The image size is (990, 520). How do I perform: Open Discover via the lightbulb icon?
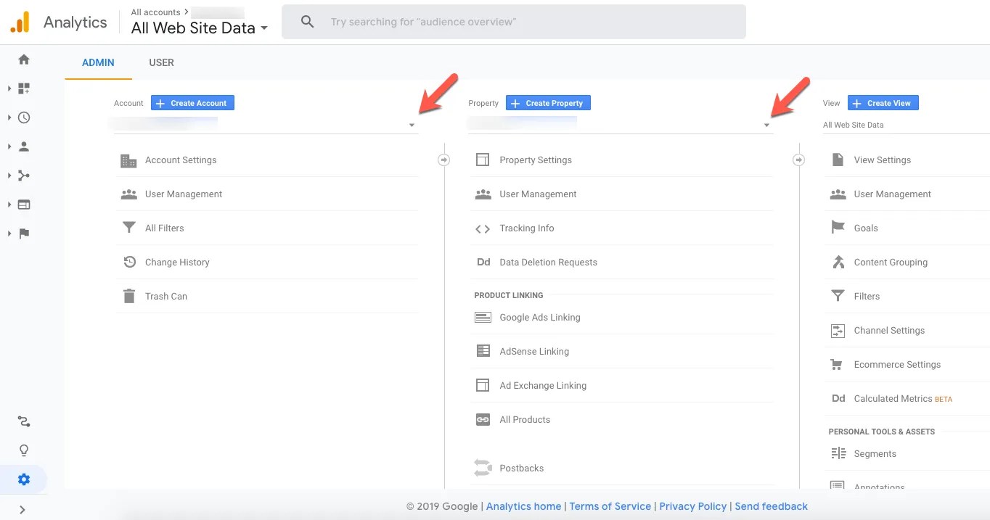pos(23,450)
